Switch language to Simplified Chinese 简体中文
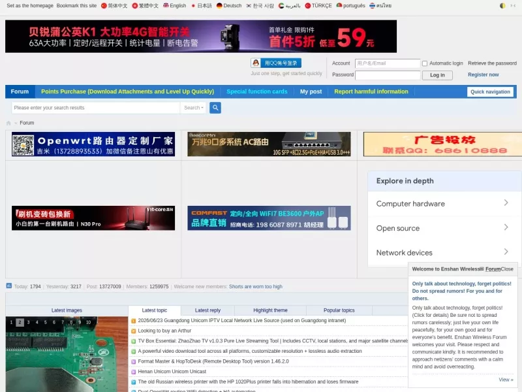This screenshot has height=392, width=522. point(114,6)
